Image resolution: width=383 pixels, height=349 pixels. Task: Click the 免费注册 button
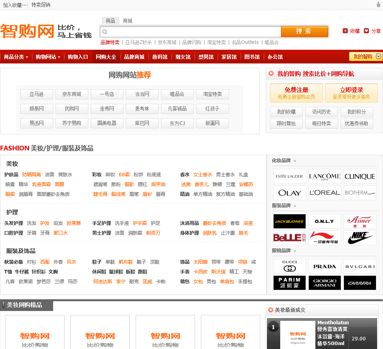296,93
